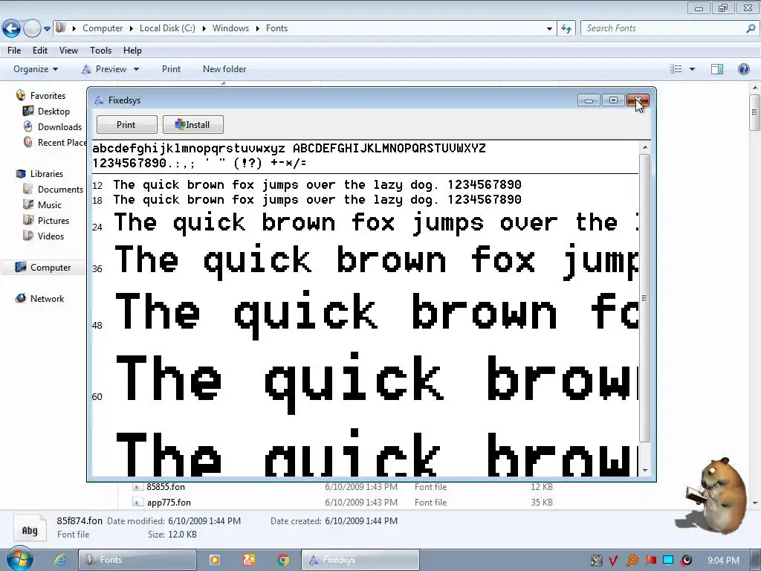The image size is (761, 571).
Task: Switch to the Fonts taskbar button
Action: pyautogui.click(x=137, y=560)
